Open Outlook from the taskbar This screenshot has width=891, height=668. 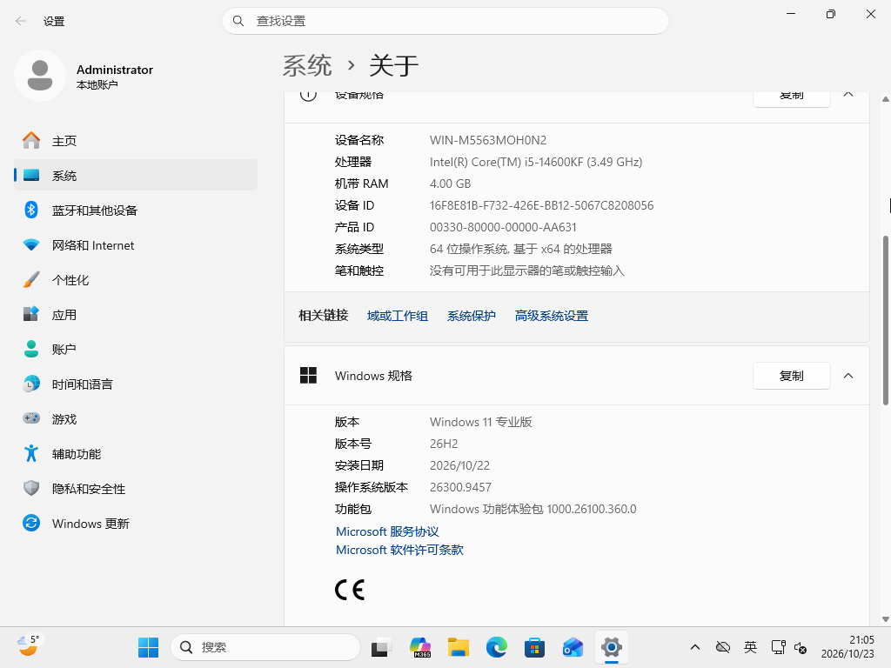tap(573, 647)
